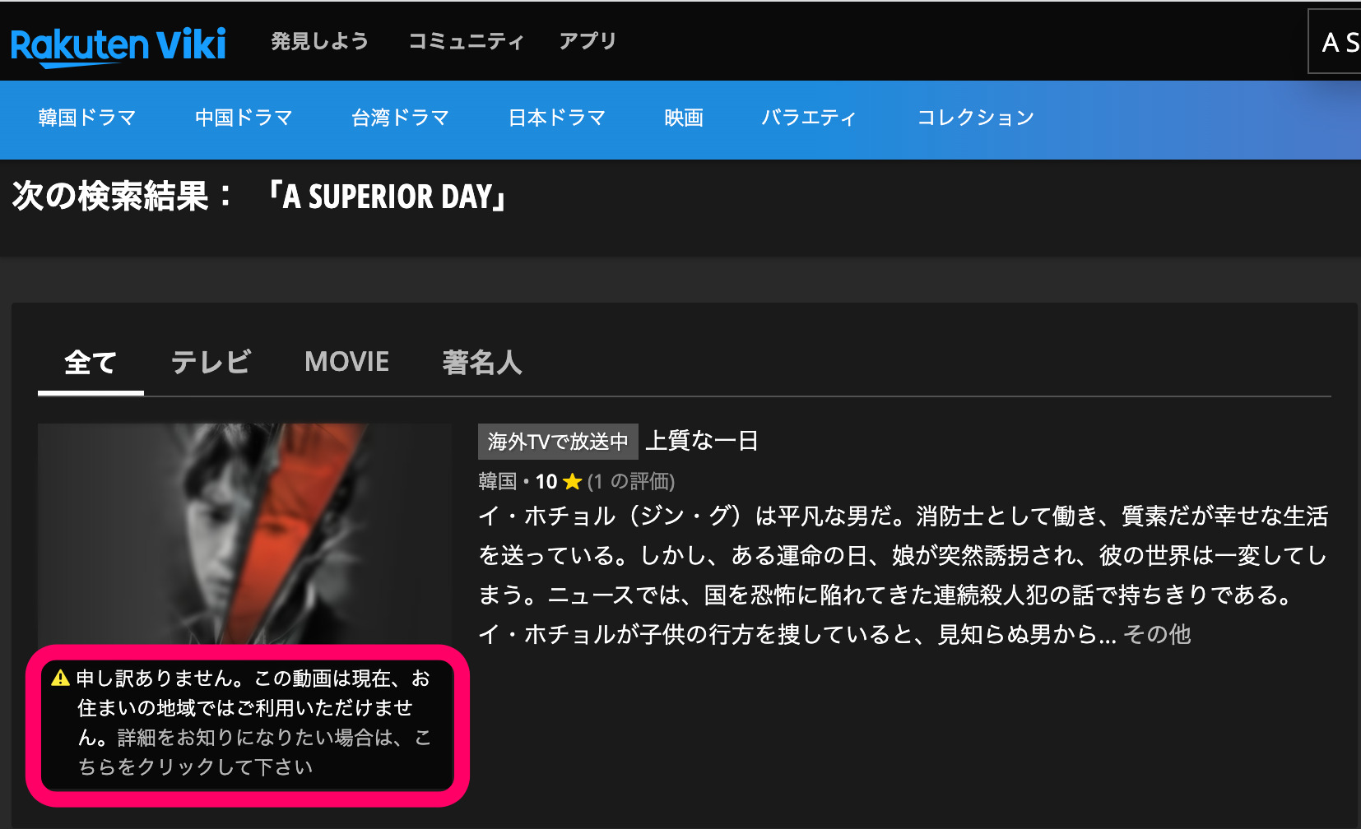Viewport: 1361px width, 829px height.
Task: Open the アプリ link in header
Action: [x=588, y=41]
